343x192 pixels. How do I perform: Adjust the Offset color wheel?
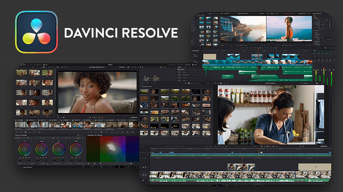76,149
